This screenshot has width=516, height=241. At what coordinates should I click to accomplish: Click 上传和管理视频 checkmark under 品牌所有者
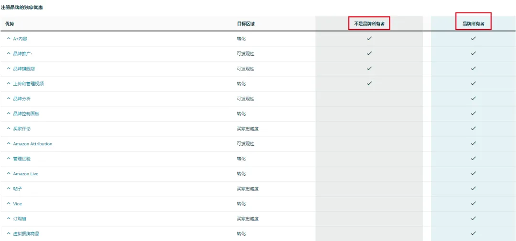click(473, 83)
